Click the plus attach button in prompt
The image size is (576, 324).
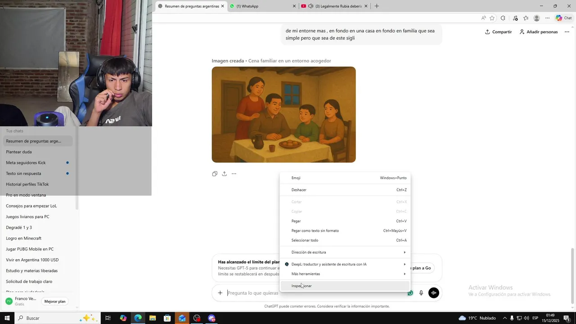click(x=220, y=293)
